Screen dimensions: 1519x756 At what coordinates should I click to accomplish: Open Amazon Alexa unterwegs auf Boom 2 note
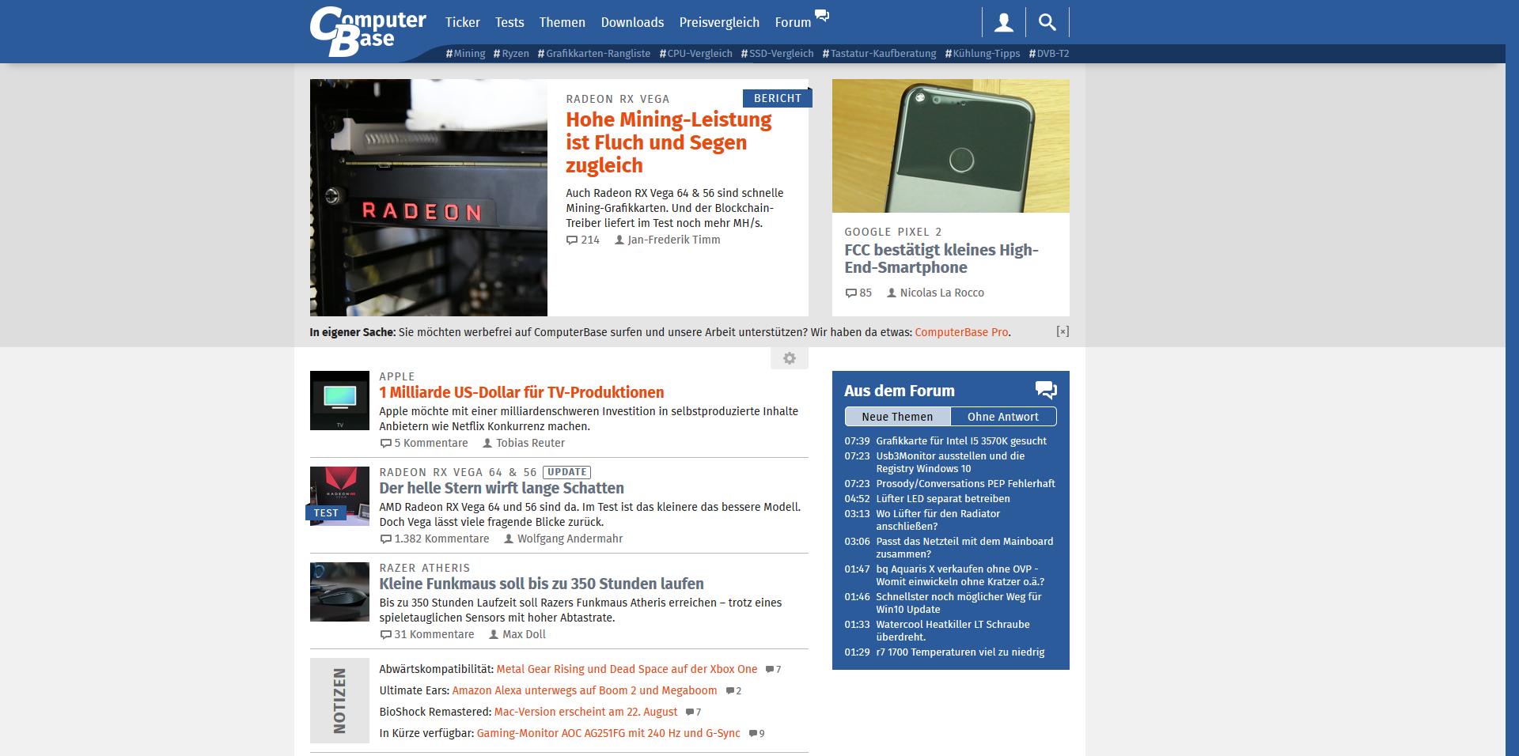click(x=585, y=690)
